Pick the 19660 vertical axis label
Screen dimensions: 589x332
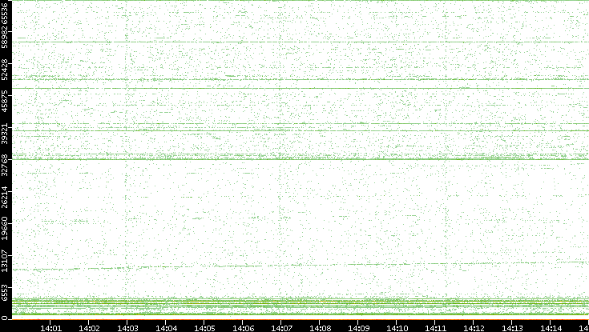tap(5, 229)
